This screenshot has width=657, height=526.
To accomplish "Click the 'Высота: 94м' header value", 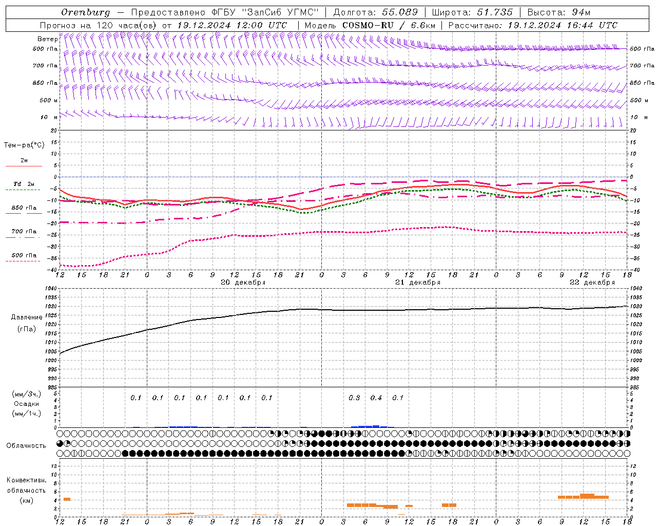I will (559, 12).
